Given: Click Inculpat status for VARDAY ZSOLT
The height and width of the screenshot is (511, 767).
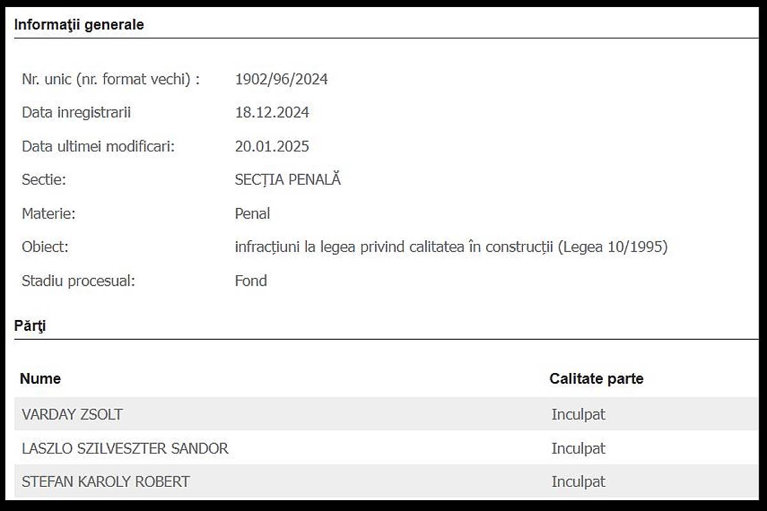Looking at the screenshot, I should tap(578, 415).
